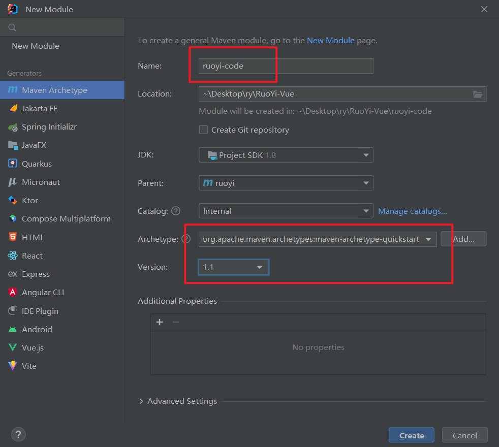This screenshot has height=447, width=499.
Task: Click the Name field with ruoyi-code
Action: (x=286, y=66)
